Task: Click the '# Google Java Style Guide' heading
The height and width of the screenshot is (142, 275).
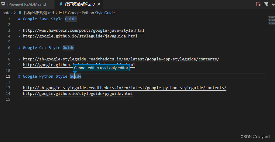Action: [x=47, y=19]
